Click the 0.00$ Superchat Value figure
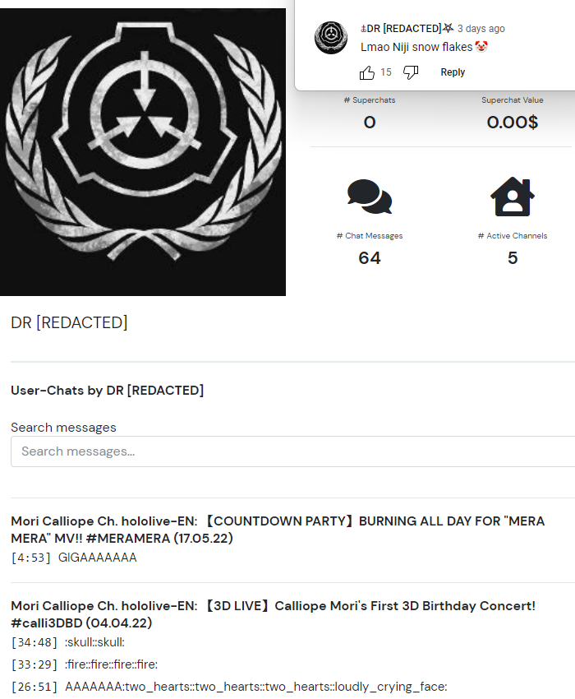This screenshot has width=575, height=699. coord(513,123)
